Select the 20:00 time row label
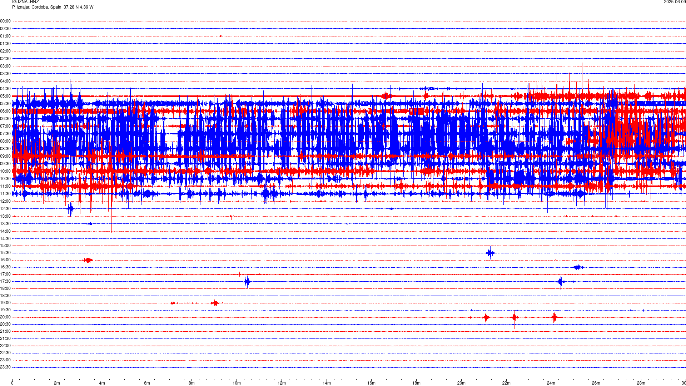686x386 pixels. point(5,317)
